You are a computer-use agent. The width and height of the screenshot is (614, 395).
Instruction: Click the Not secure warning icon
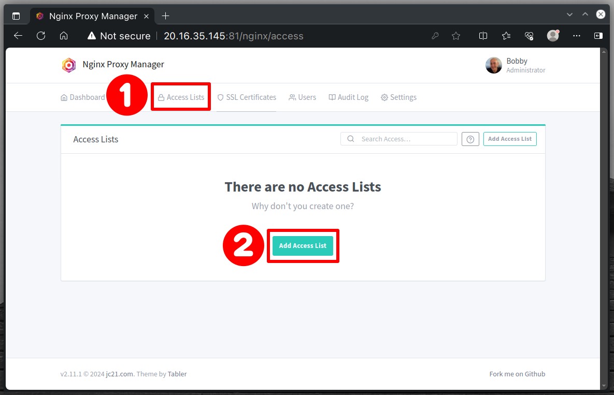pyautogui.click(x=92, y=36)
